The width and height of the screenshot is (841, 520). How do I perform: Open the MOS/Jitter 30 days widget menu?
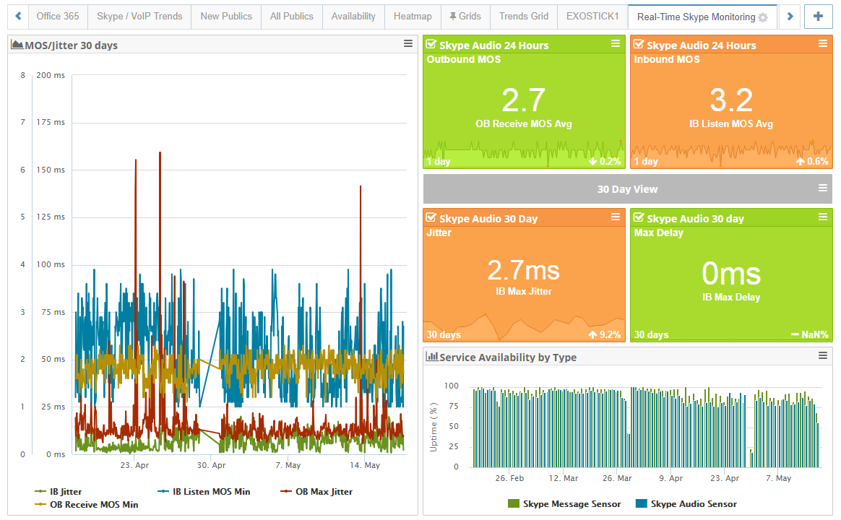408,44
